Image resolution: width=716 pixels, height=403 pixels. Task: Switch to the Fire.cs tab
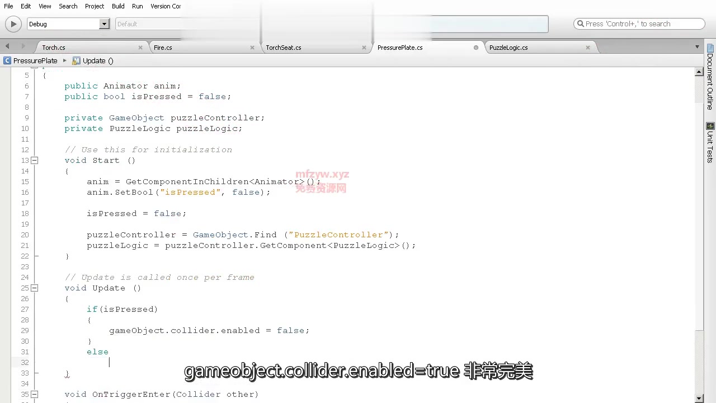(x=162, y=48)
